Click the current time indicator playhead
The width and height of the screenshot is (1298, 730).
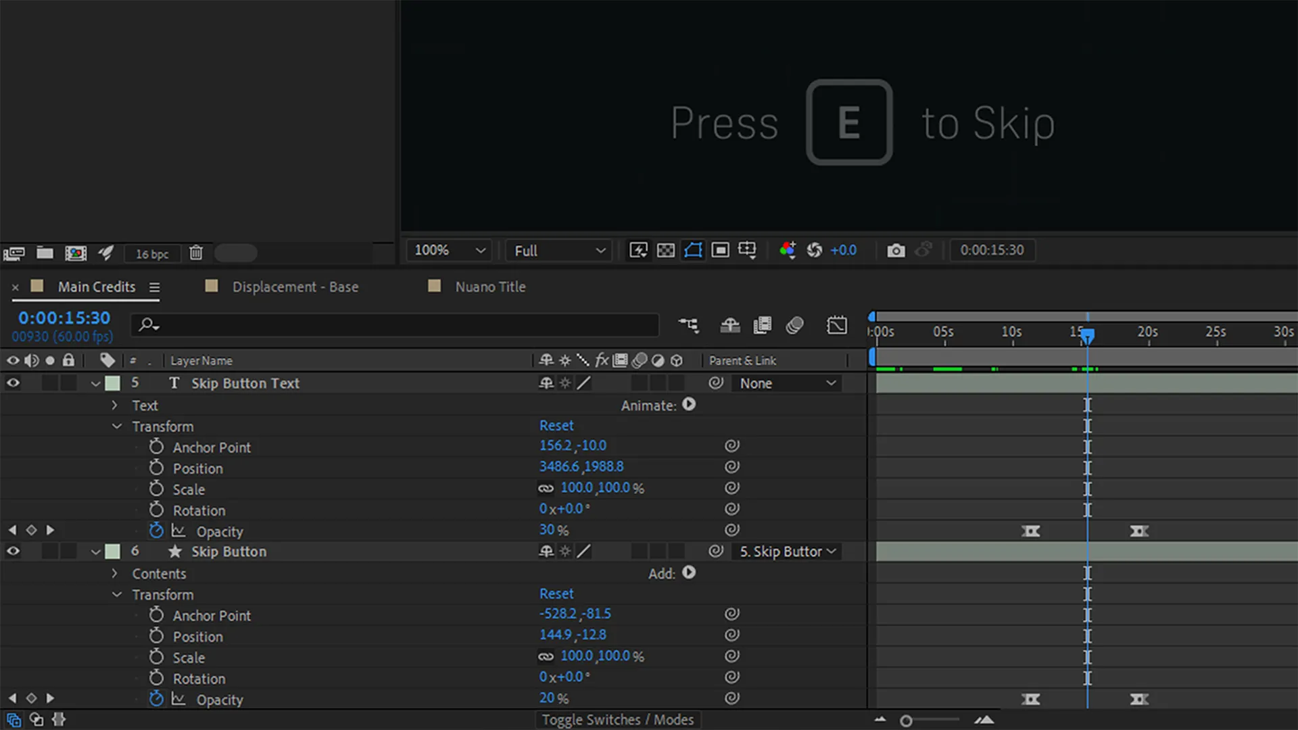(x=1087, y=336)
